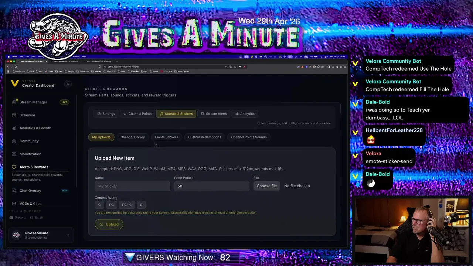Viewport: 473px width, 266px height.
Task: Click the LIVE badge beside Stream Manager
Action: pos(64,102)
